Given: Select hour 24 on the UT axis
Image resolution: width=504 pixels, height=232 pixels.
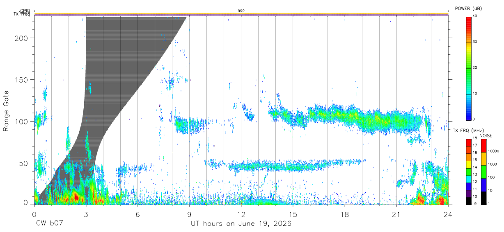Looking at the screenshot, I should coord(448,214).
